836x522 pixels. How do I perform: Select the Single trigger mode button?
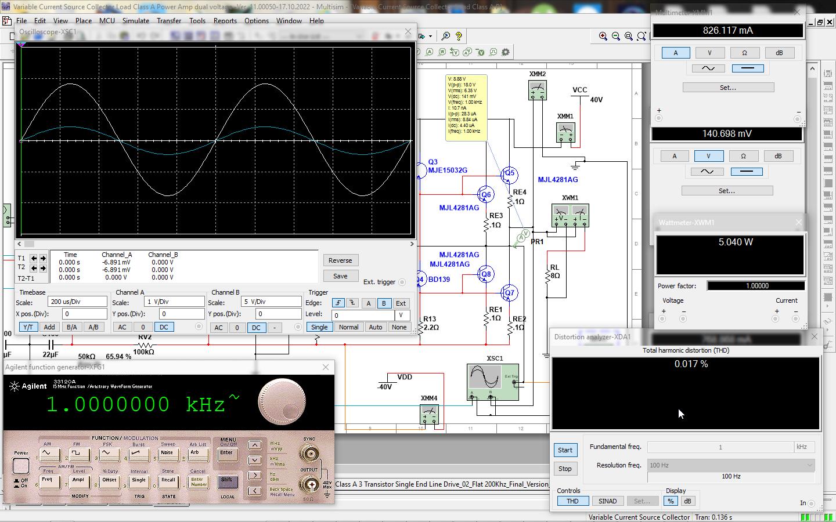point(319,327)
